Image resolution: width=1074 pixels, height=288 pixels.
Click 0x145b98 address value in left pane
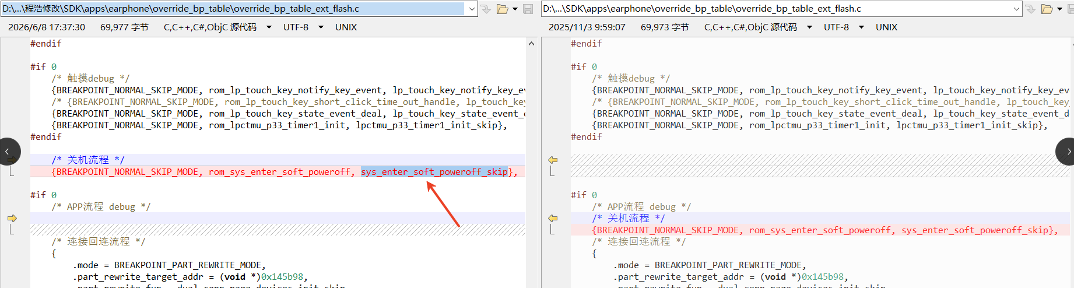pos(282,276)
